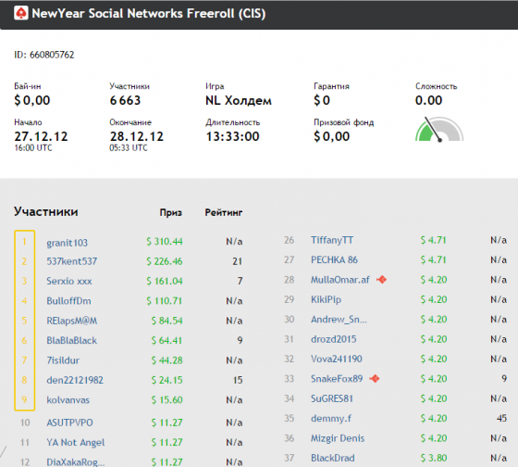Open player YA Not Angel profile
The width and height of the screenshot is (518, 467).
click(x=76, y=443)
